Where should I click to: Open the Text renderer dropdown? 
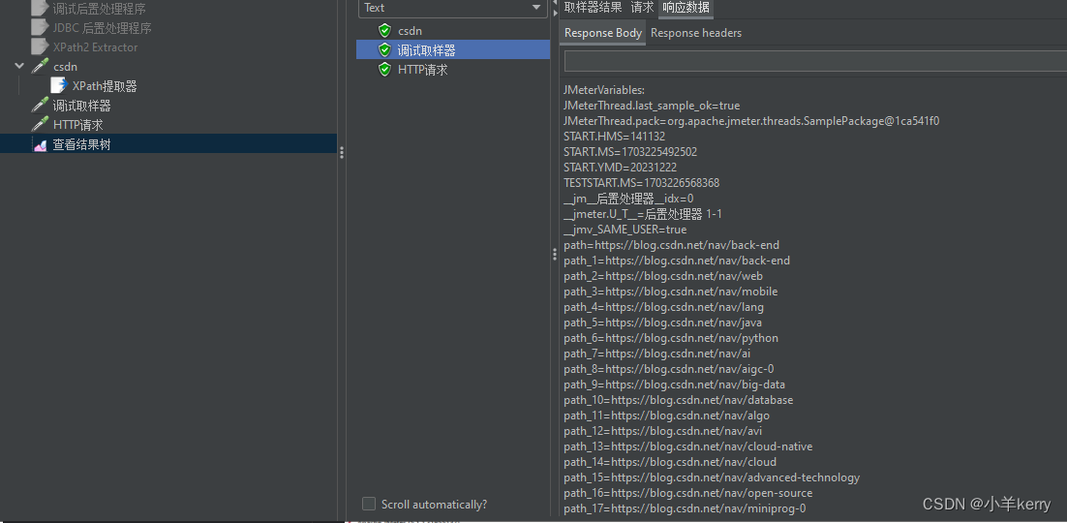coord(452,8)
